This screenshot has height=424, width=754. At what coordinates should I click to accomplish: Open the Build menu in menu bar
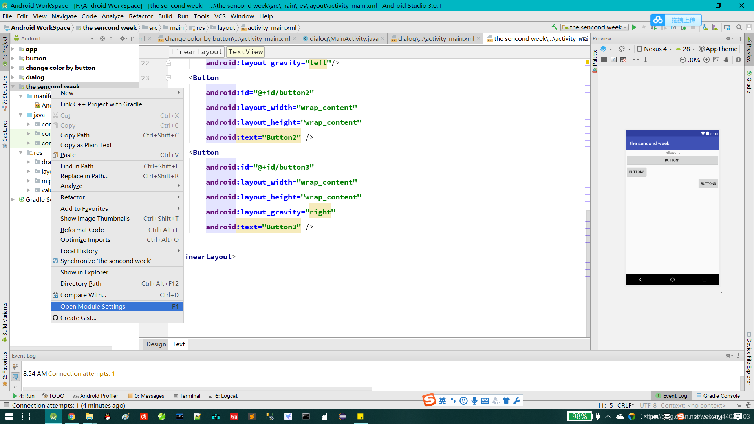click(165, 16)
